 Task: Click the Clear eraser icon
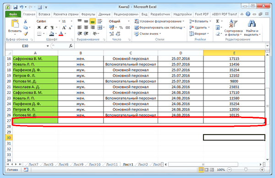(218, 33)
